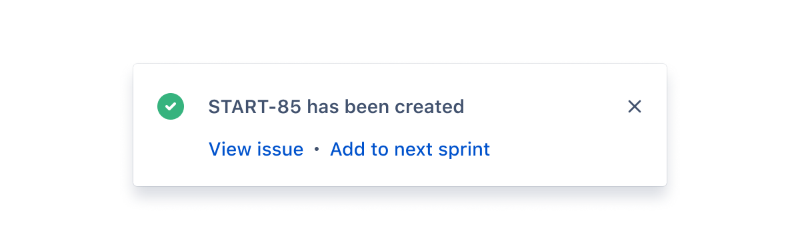Click the dot separator between the links
Viewport: 800px width, 250px height.
[x=317, y=150]
